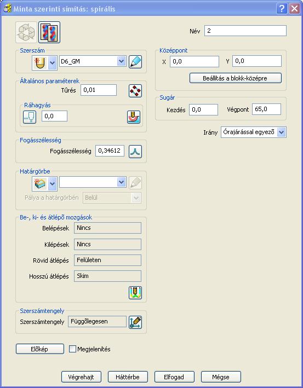Enable the Megjelenítés checkbox
The height and width of the screenshot is (388, 303).
point(72,349)
